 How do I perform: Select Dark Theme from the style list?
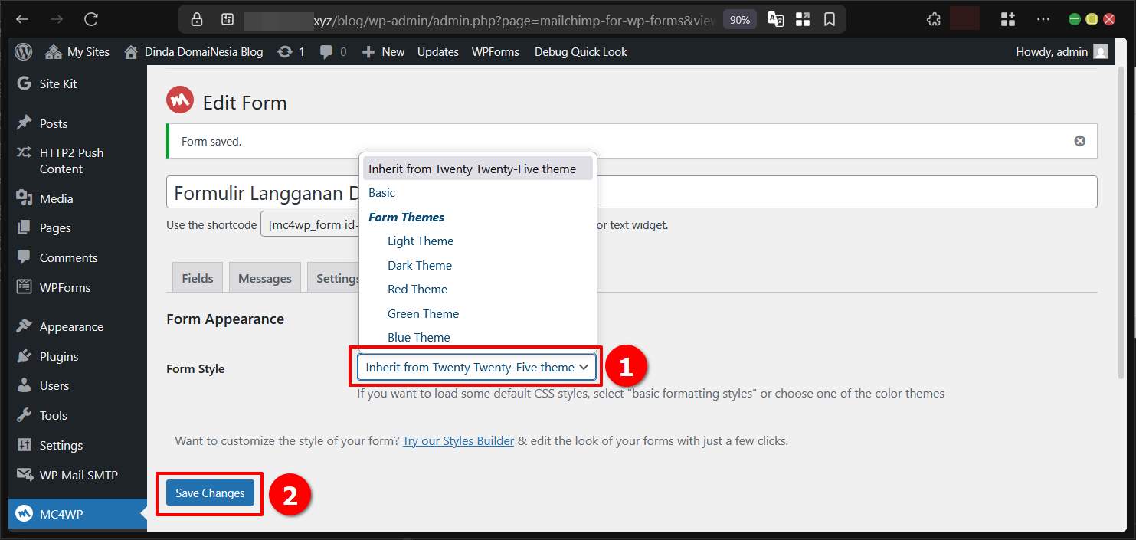(x=420, y=265)
